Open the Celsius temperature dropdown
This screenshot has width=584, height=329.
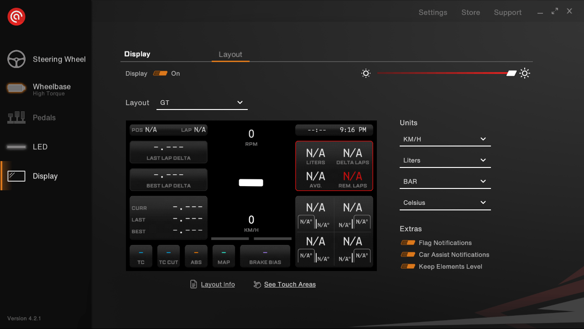[x=445, y=203]
